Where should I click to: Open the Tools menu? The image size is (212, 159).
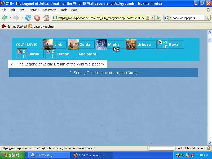click(64, 10)
